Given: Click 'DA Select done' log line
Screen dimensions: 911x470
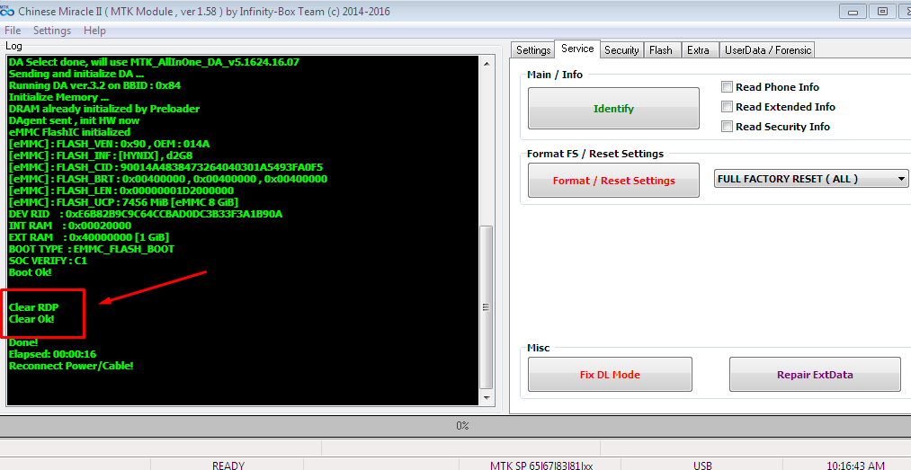Looking at the screenshot, I should (x=154, y=62).
